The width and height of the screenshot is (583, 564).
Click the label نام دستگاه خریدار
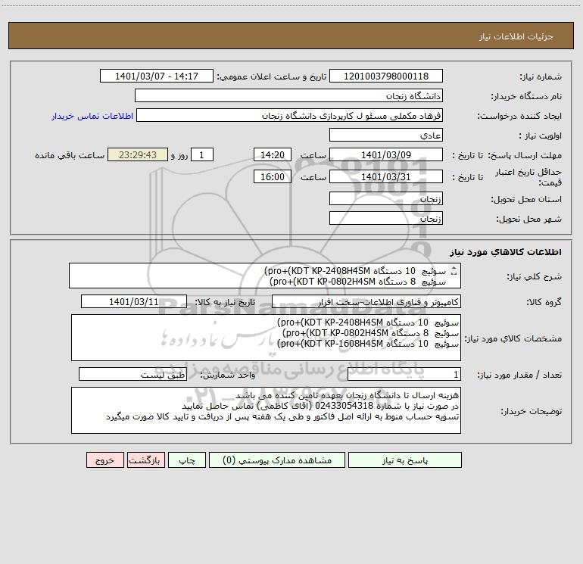click(526, 97)
